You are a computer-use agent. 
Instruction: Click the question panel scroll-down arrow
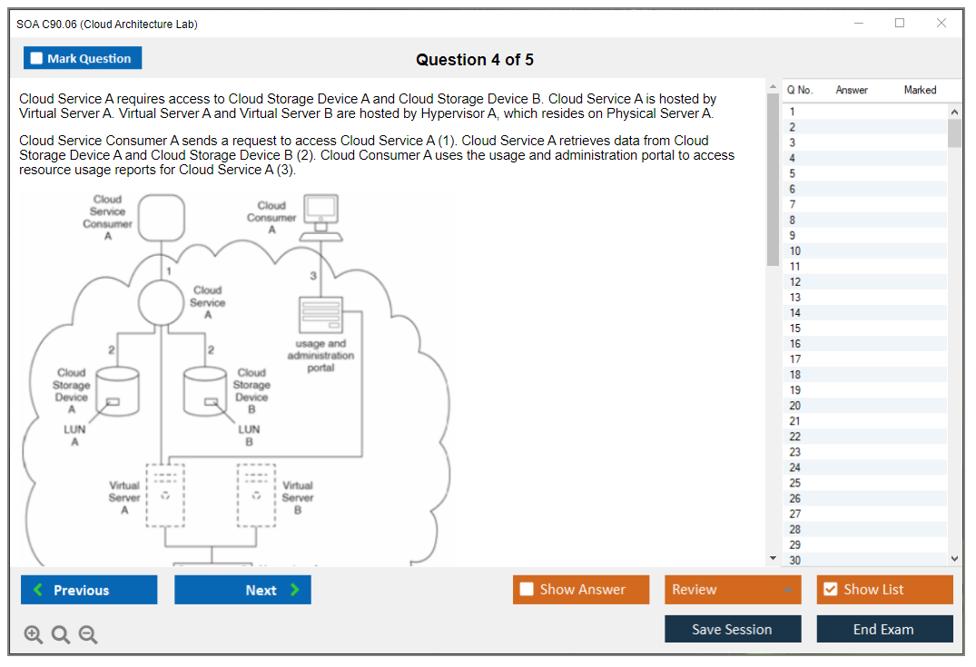[x=773, y=558]
